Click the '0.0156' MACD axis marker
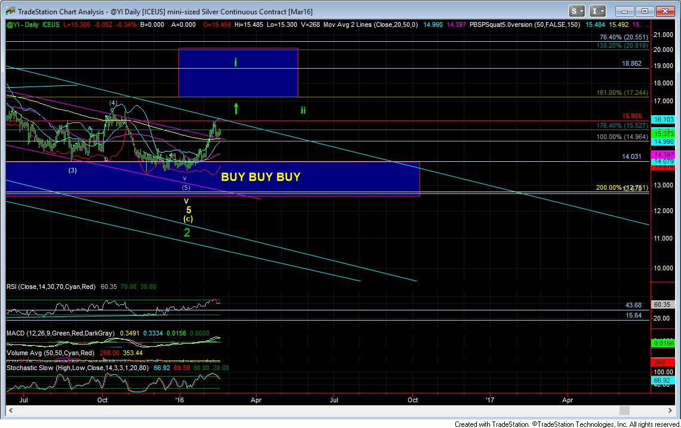 tap(664, 343)
